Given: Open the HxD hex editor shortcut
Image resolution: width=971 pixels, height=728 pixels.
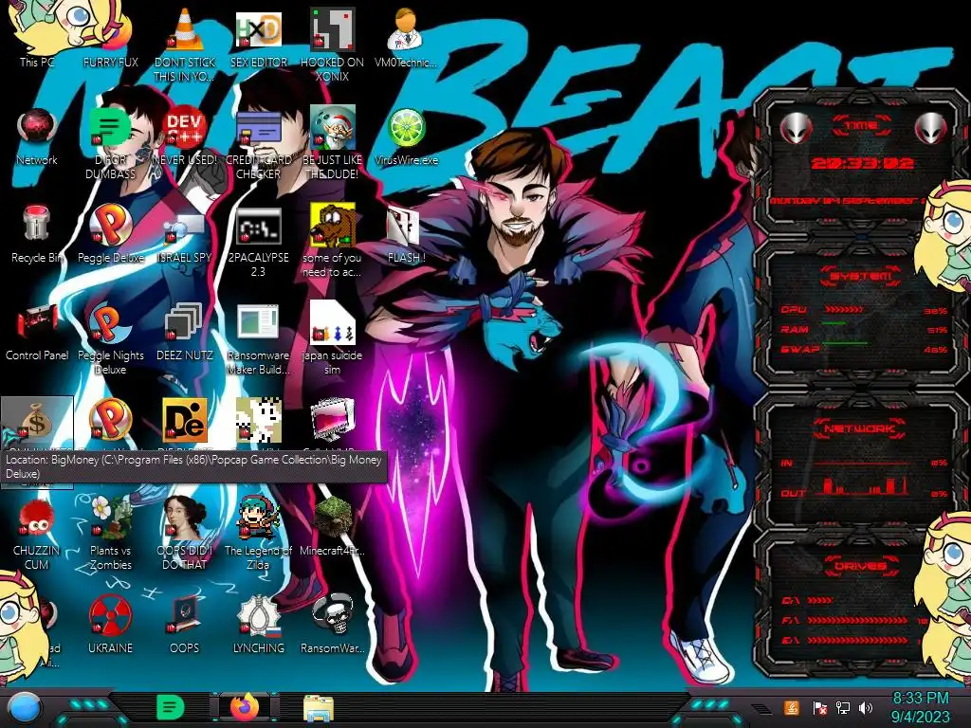Looking at the screenshot, I should click(x=258, y=29).
